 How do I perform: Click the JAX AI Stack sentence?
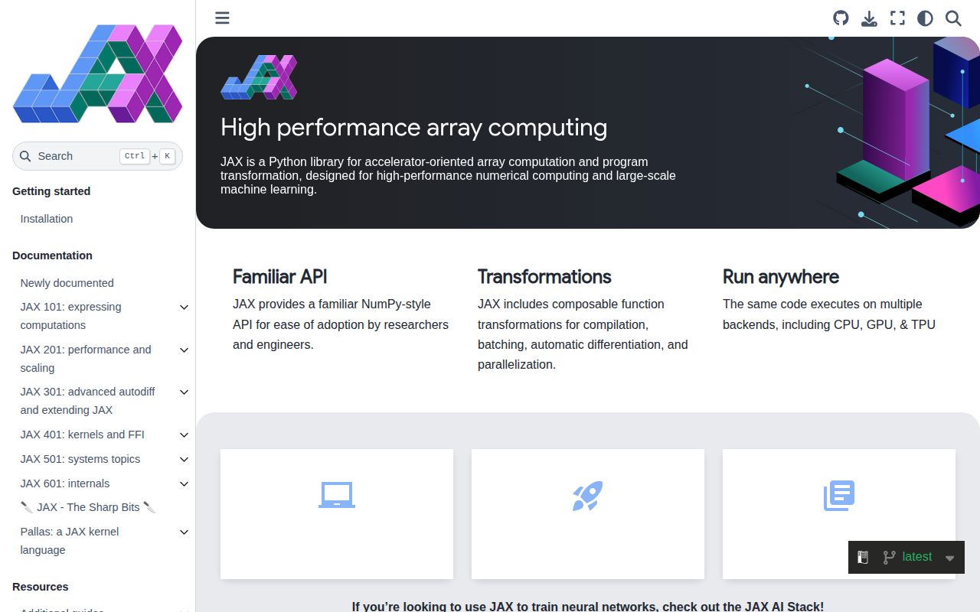pos(588,606)
